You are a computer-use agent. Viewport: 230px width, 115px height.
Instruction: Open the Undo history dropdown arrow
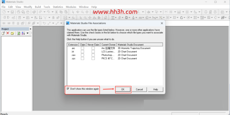44,12
